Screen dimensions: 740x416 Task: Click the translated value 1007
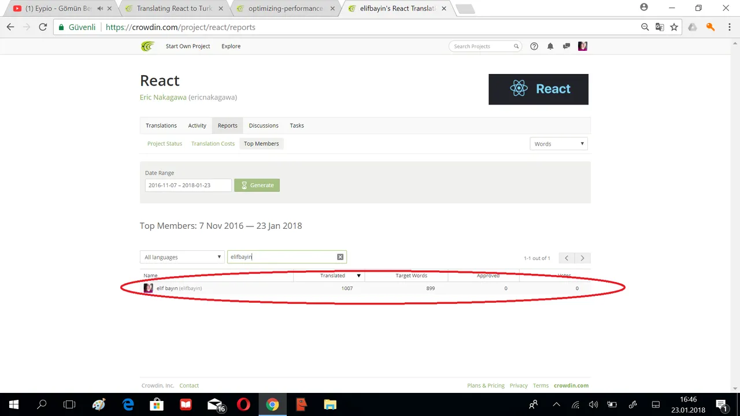pos(347,288)
